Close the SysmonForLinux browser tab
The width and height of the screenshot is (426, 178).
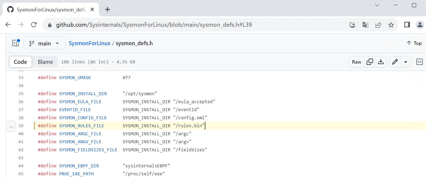point(92,9)
